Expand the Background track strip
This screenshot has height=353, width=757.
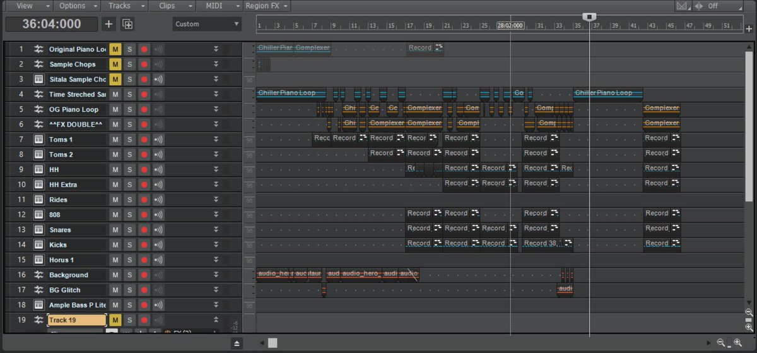(216, 275)
